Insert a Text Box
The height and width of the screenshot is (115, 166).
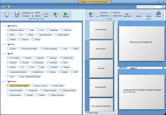[139, 14]
